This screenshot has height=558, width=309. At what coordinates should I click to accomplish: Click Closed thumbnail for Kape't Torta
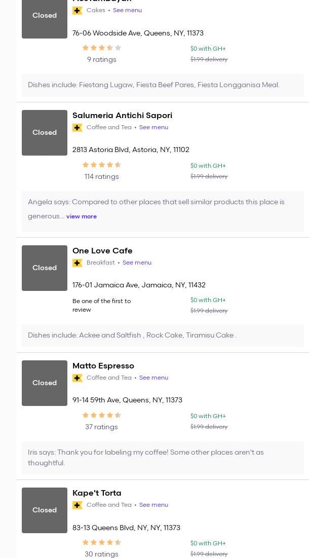pos(45,510)
